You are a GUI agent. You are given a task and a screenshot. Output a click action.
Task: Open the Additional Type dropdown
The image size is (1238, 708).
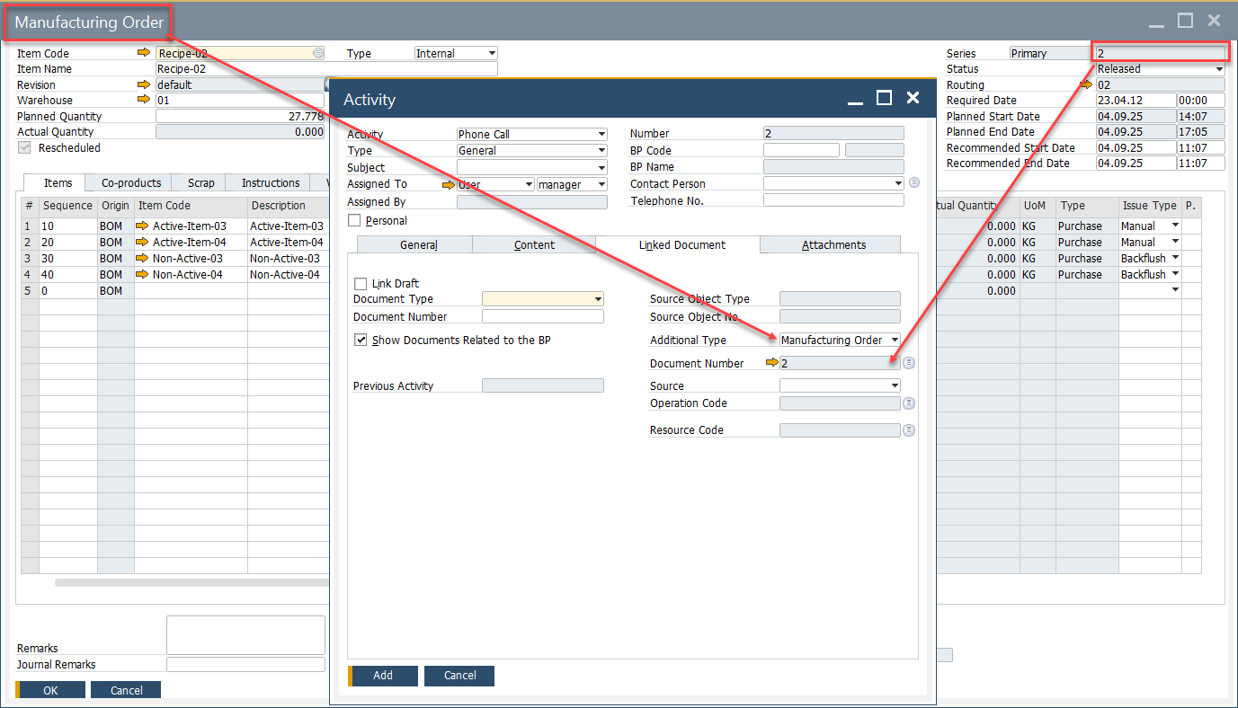895,340
